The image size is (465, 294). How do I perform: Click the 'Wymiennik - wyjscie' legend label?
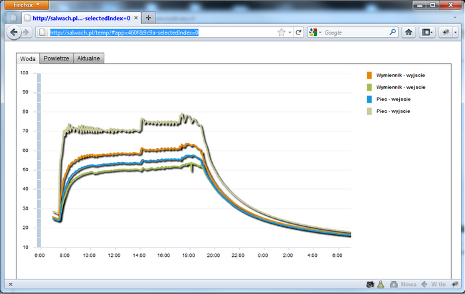pos(401,75)
